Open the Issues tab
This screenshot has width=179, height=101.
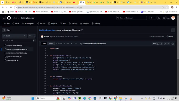16,23
